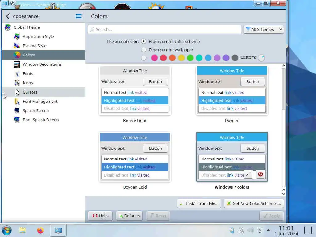Open file manager from the taskbar
316x237 pixels.
(x=23, y=230)
